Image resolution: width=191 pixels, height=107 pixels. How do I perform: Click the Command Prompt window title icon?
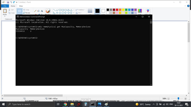[18, 17]
